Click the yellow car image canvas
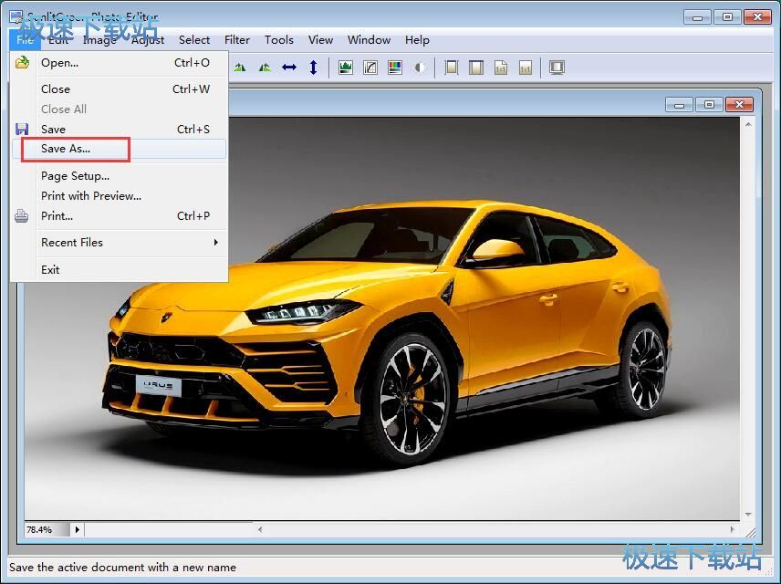The height and width of the screenshot is (584, 781). tap(382, 318)
